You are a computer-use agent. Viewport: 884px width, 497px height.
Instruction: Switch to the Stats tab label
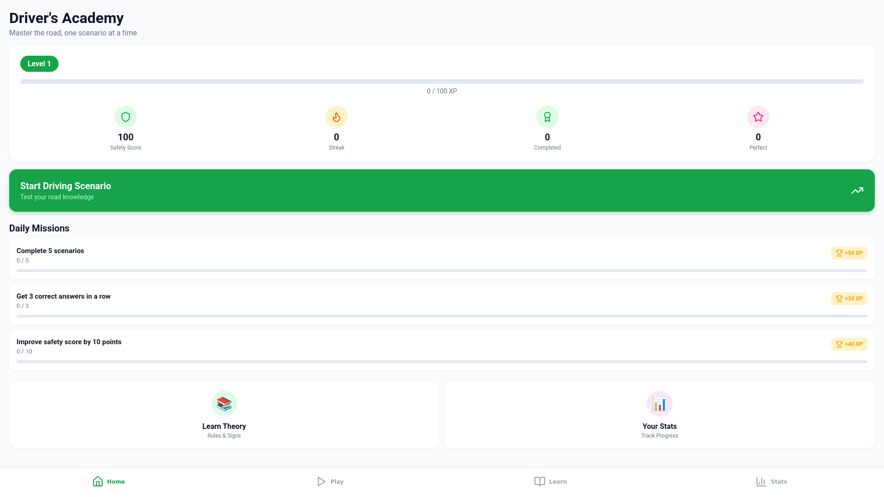click(779, 481)
